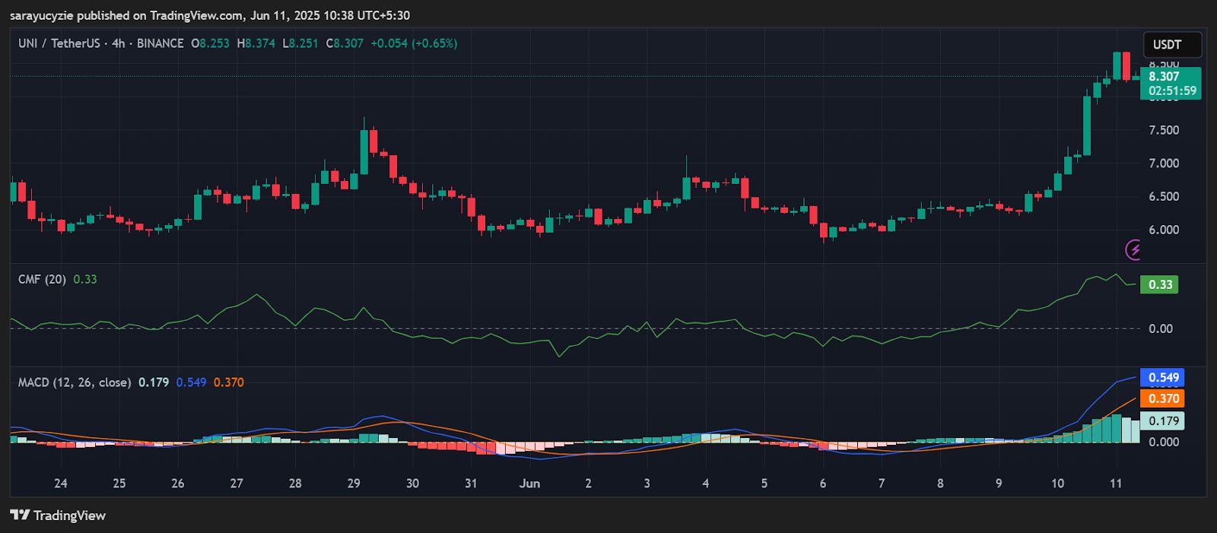Click the UNI / TetherUS symbol title
This screenshot has width=1217, height=533.
click(59, 43)
